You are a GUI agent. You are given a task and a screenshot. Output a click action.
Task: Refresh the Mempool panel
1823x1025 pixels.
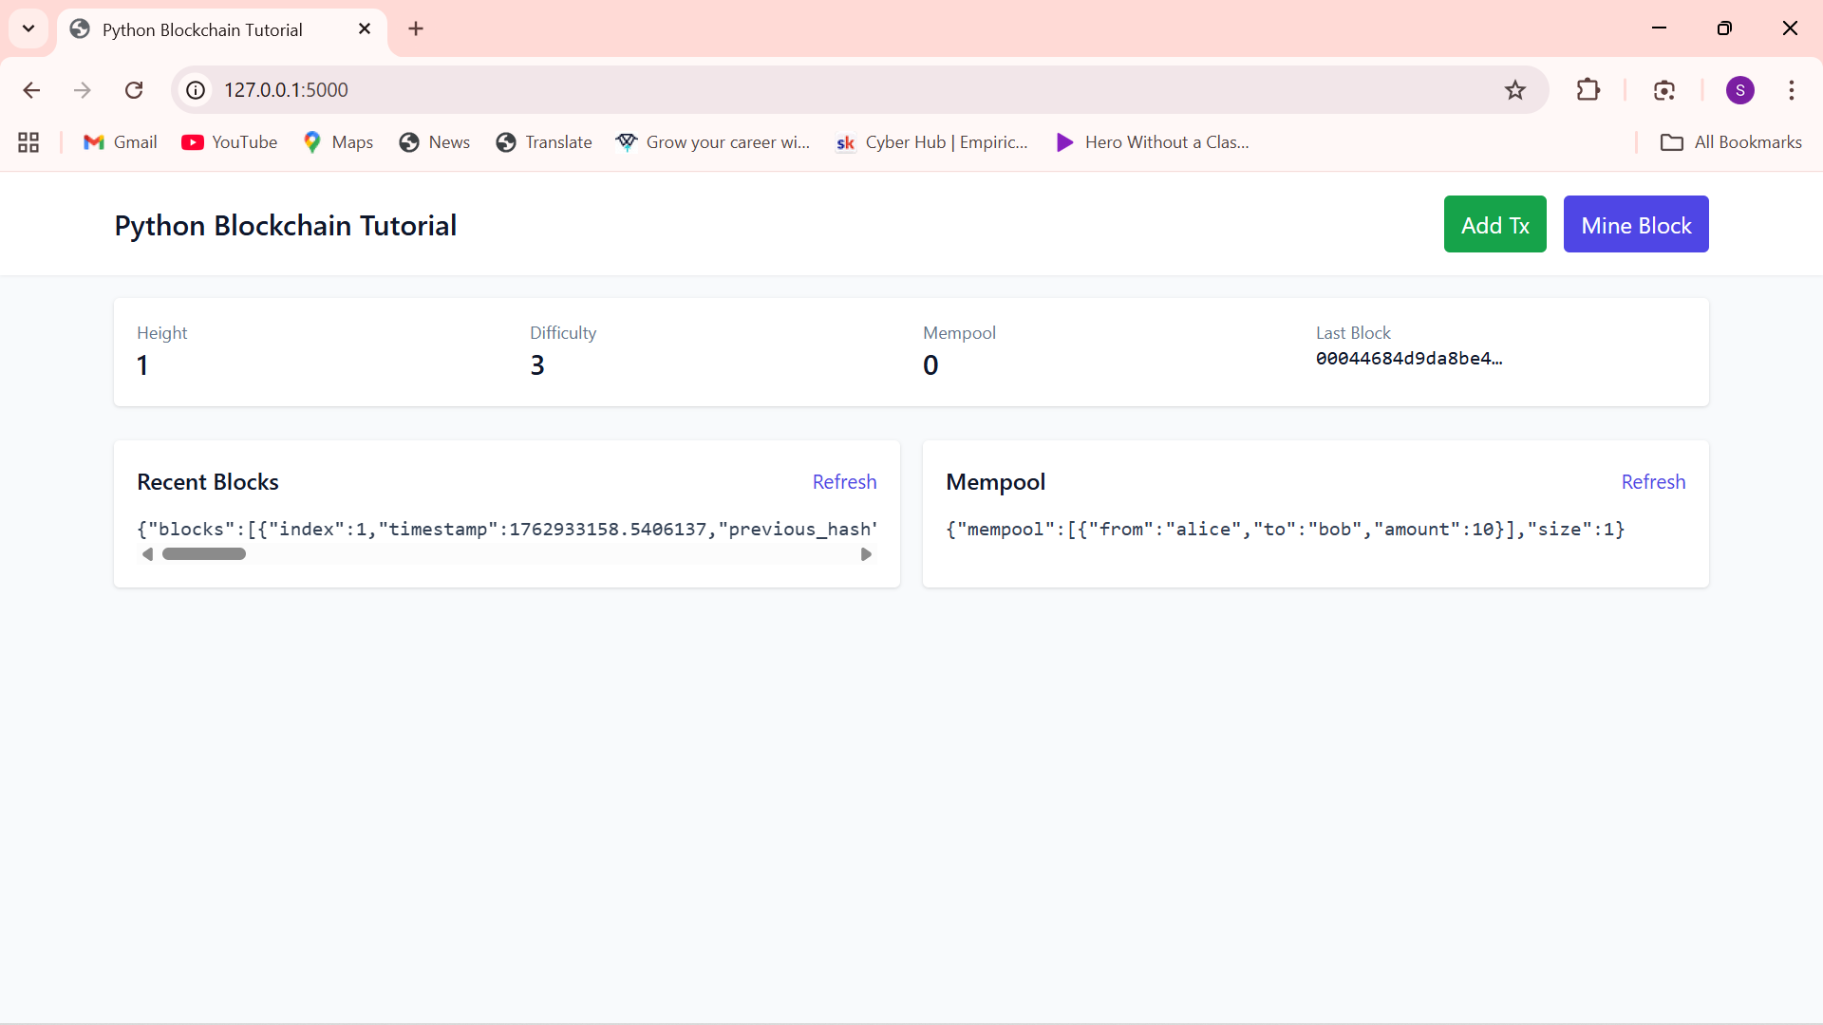coord(1652,482)
